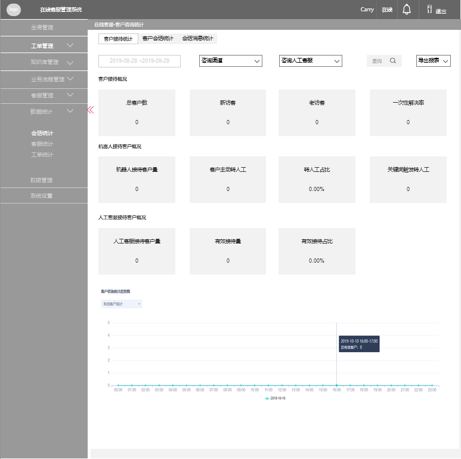Open the 有效客户统计 chart dropdown
The height and width of the screenshot is (459, 461).
pos(122,304)
